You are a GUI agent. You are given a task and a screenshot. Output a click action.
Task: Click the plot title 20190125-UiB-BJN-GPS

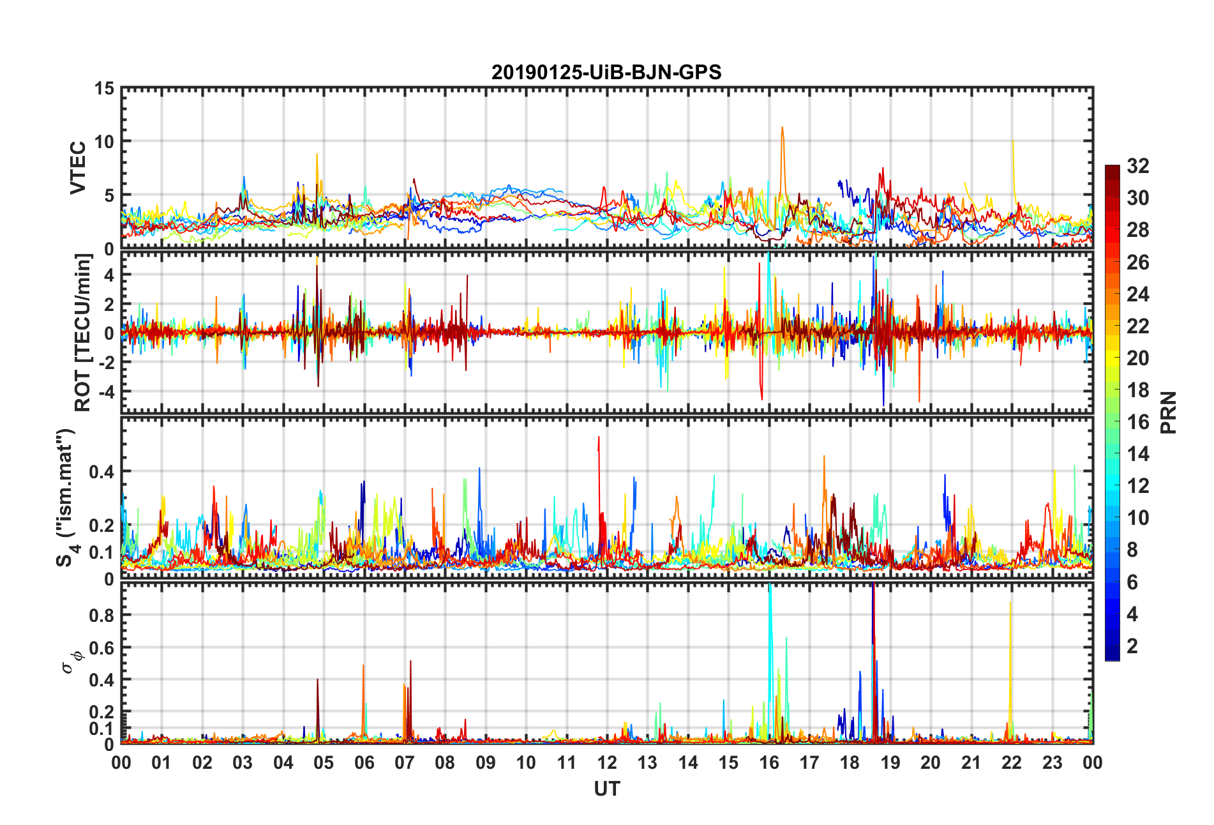[x=606, y=72]
